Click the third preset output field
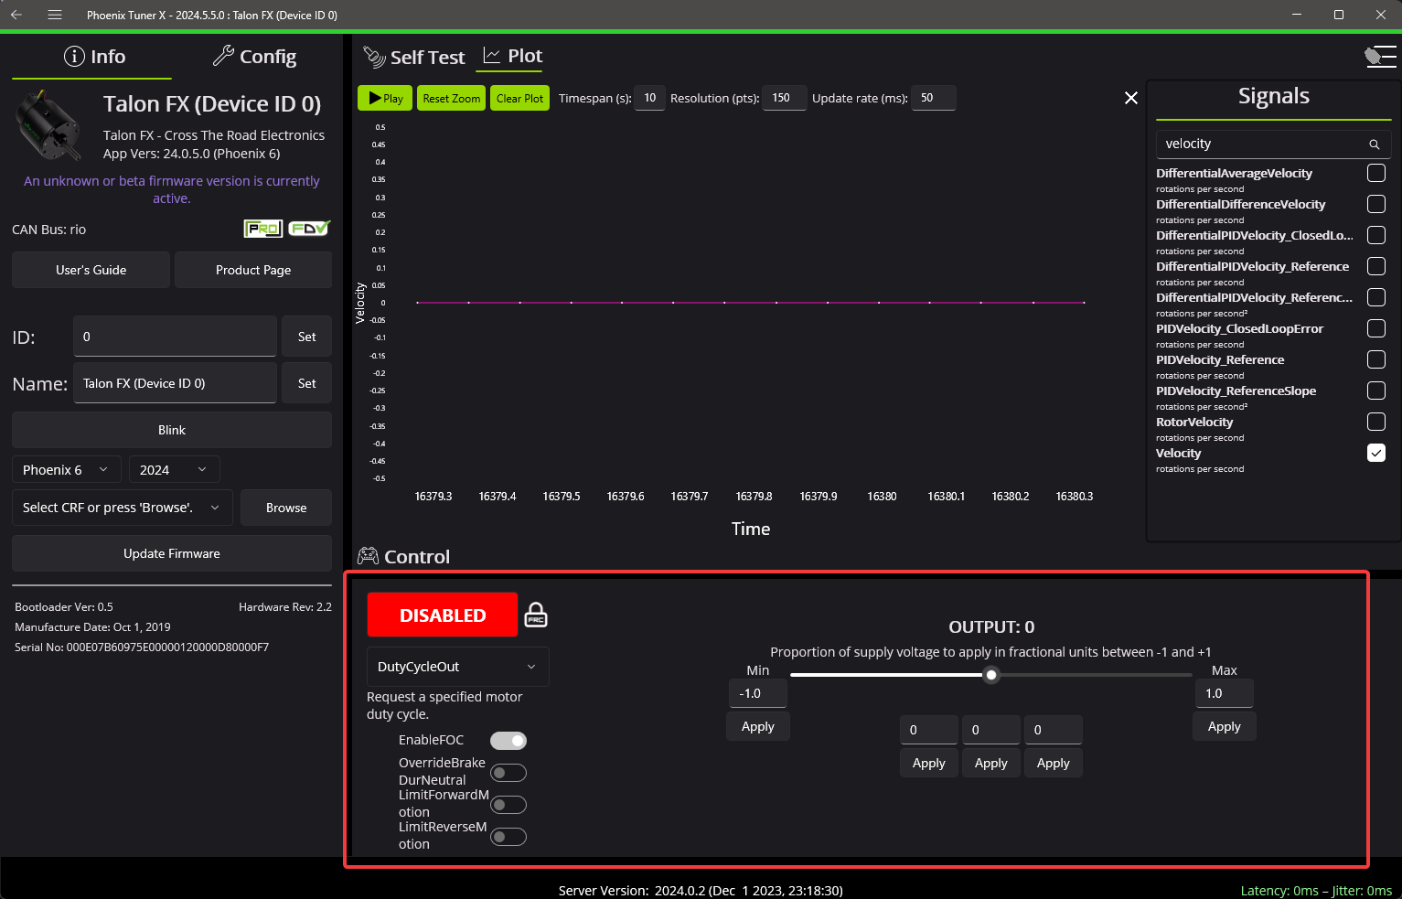This screenshot has height=899, width=1402. tap(1054, 730)
